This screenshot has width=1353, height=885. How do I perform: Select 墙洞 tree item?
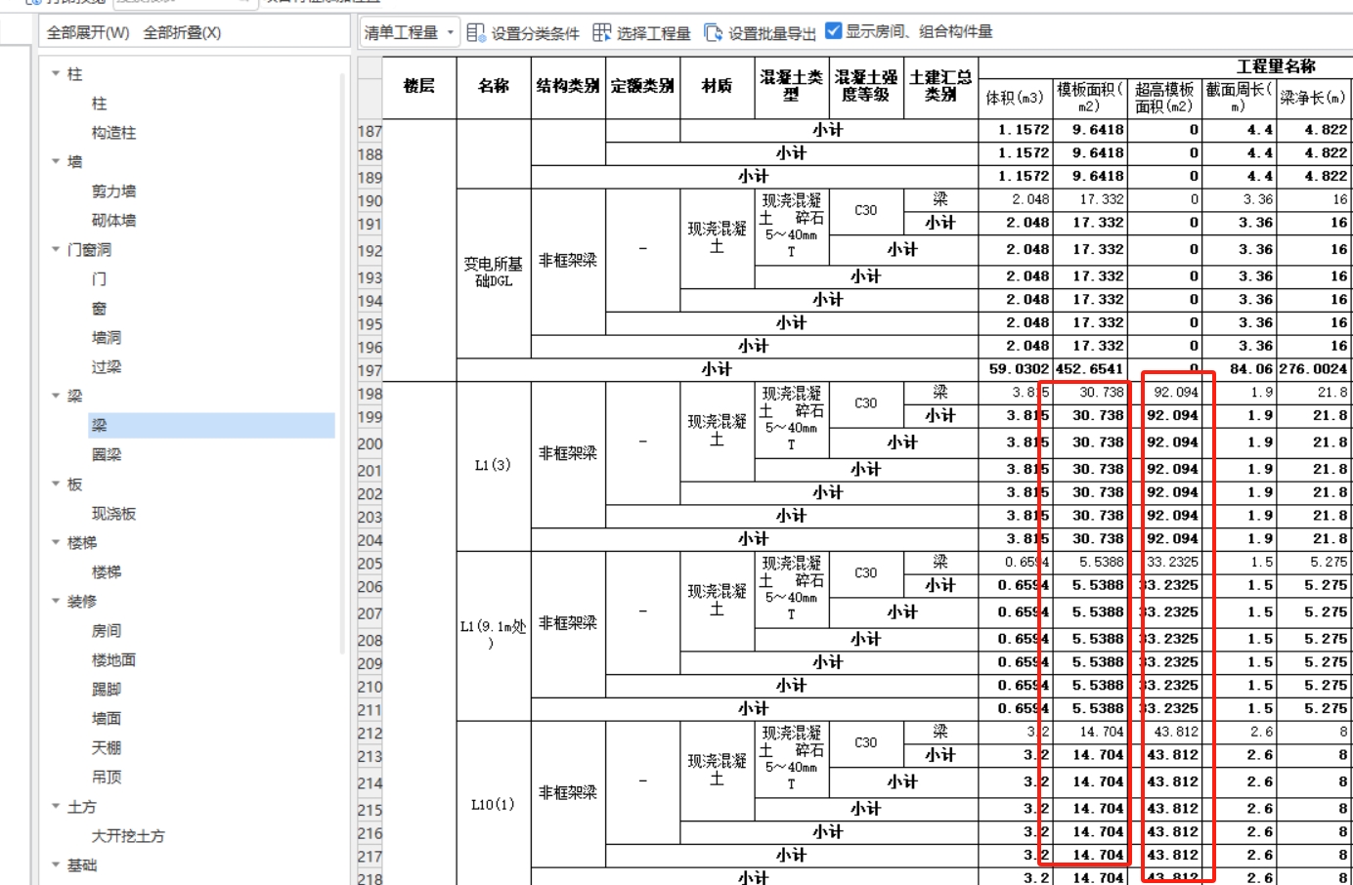point(107,338)
